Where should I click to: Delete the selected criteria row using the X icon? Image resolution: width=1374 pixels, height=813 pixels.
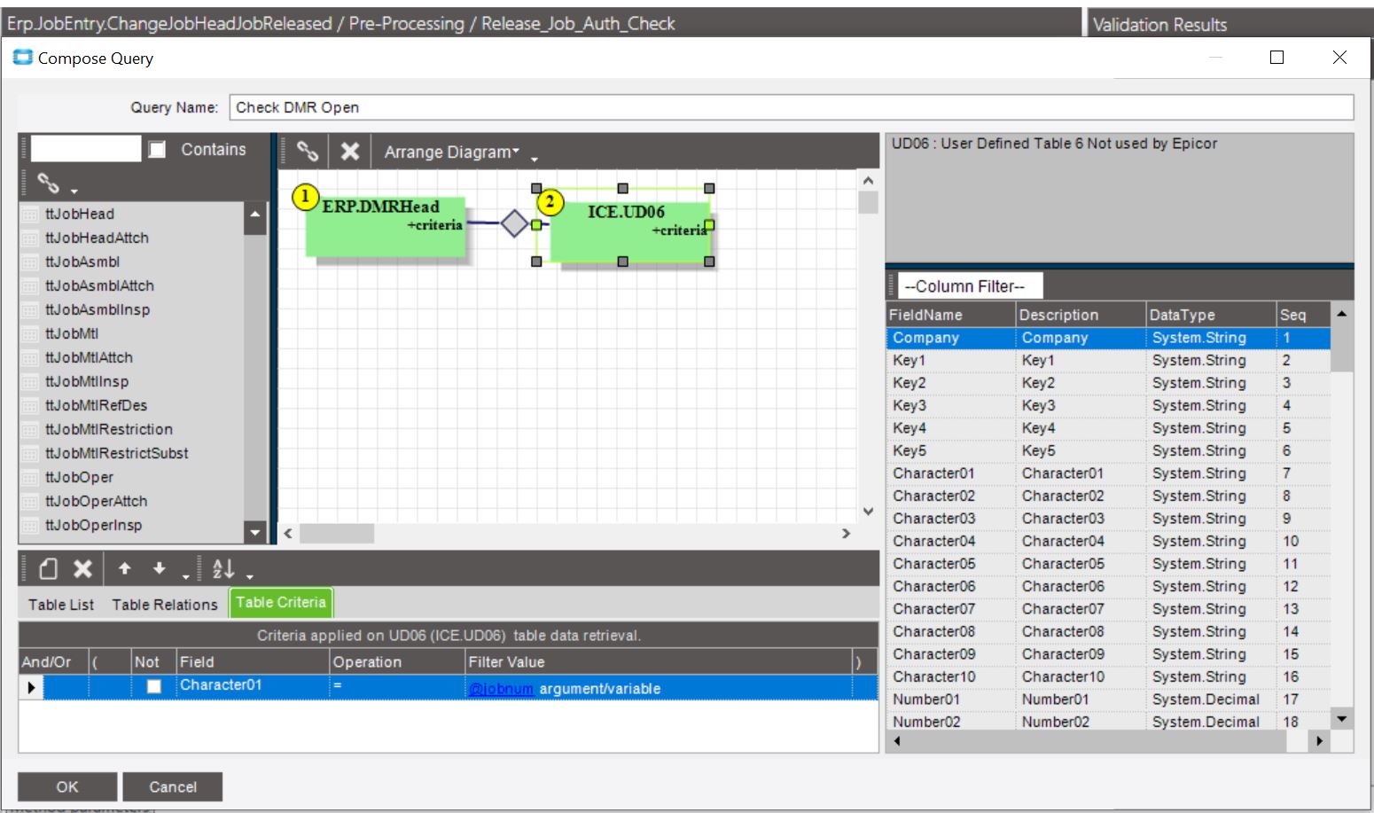click(x=82, y=568)
